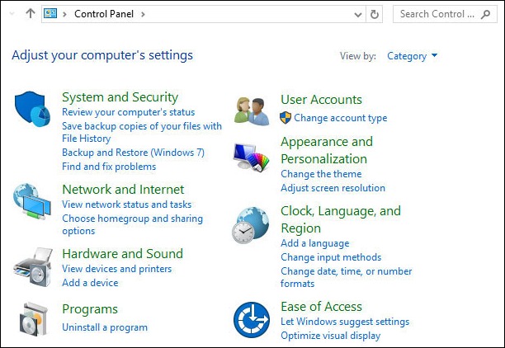Open View network status and tasks
The height and width of the screenshot is (348, 505).
tap(126, 205)
